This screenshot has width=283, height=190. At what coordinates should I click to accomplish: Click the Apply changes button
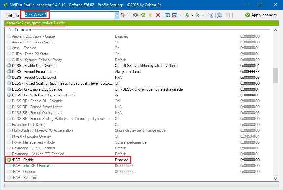pyautogui.click(x=261, y=15)
